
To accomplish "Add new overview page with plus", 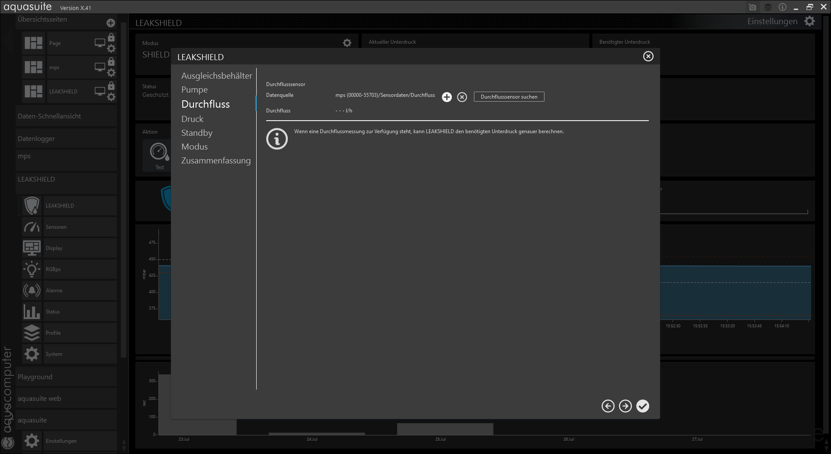I will tap(111, 23).
